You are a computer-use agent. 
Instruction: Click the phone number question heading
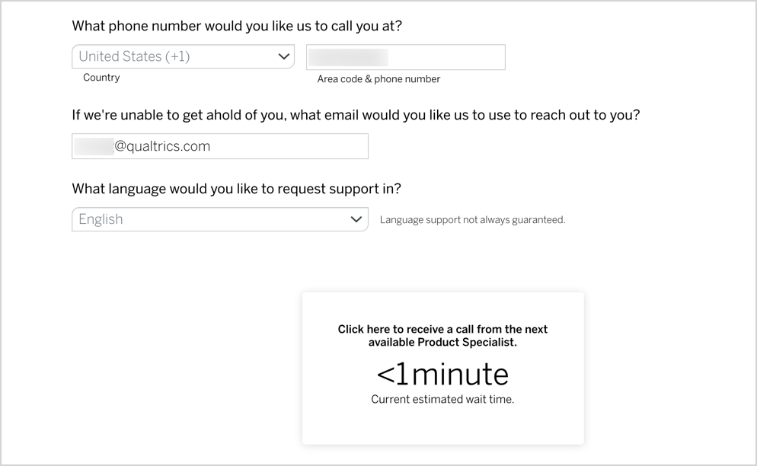237,26
